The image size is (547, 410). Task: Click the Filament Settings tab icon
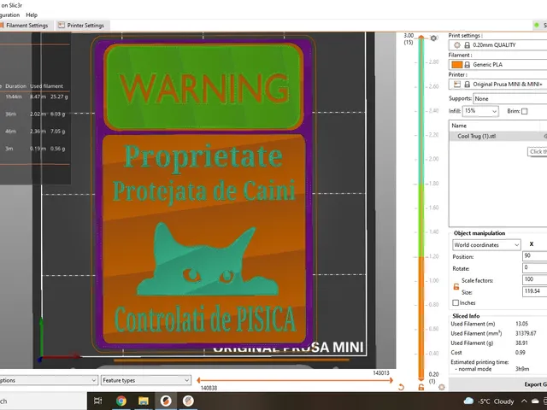coord(2,25)
